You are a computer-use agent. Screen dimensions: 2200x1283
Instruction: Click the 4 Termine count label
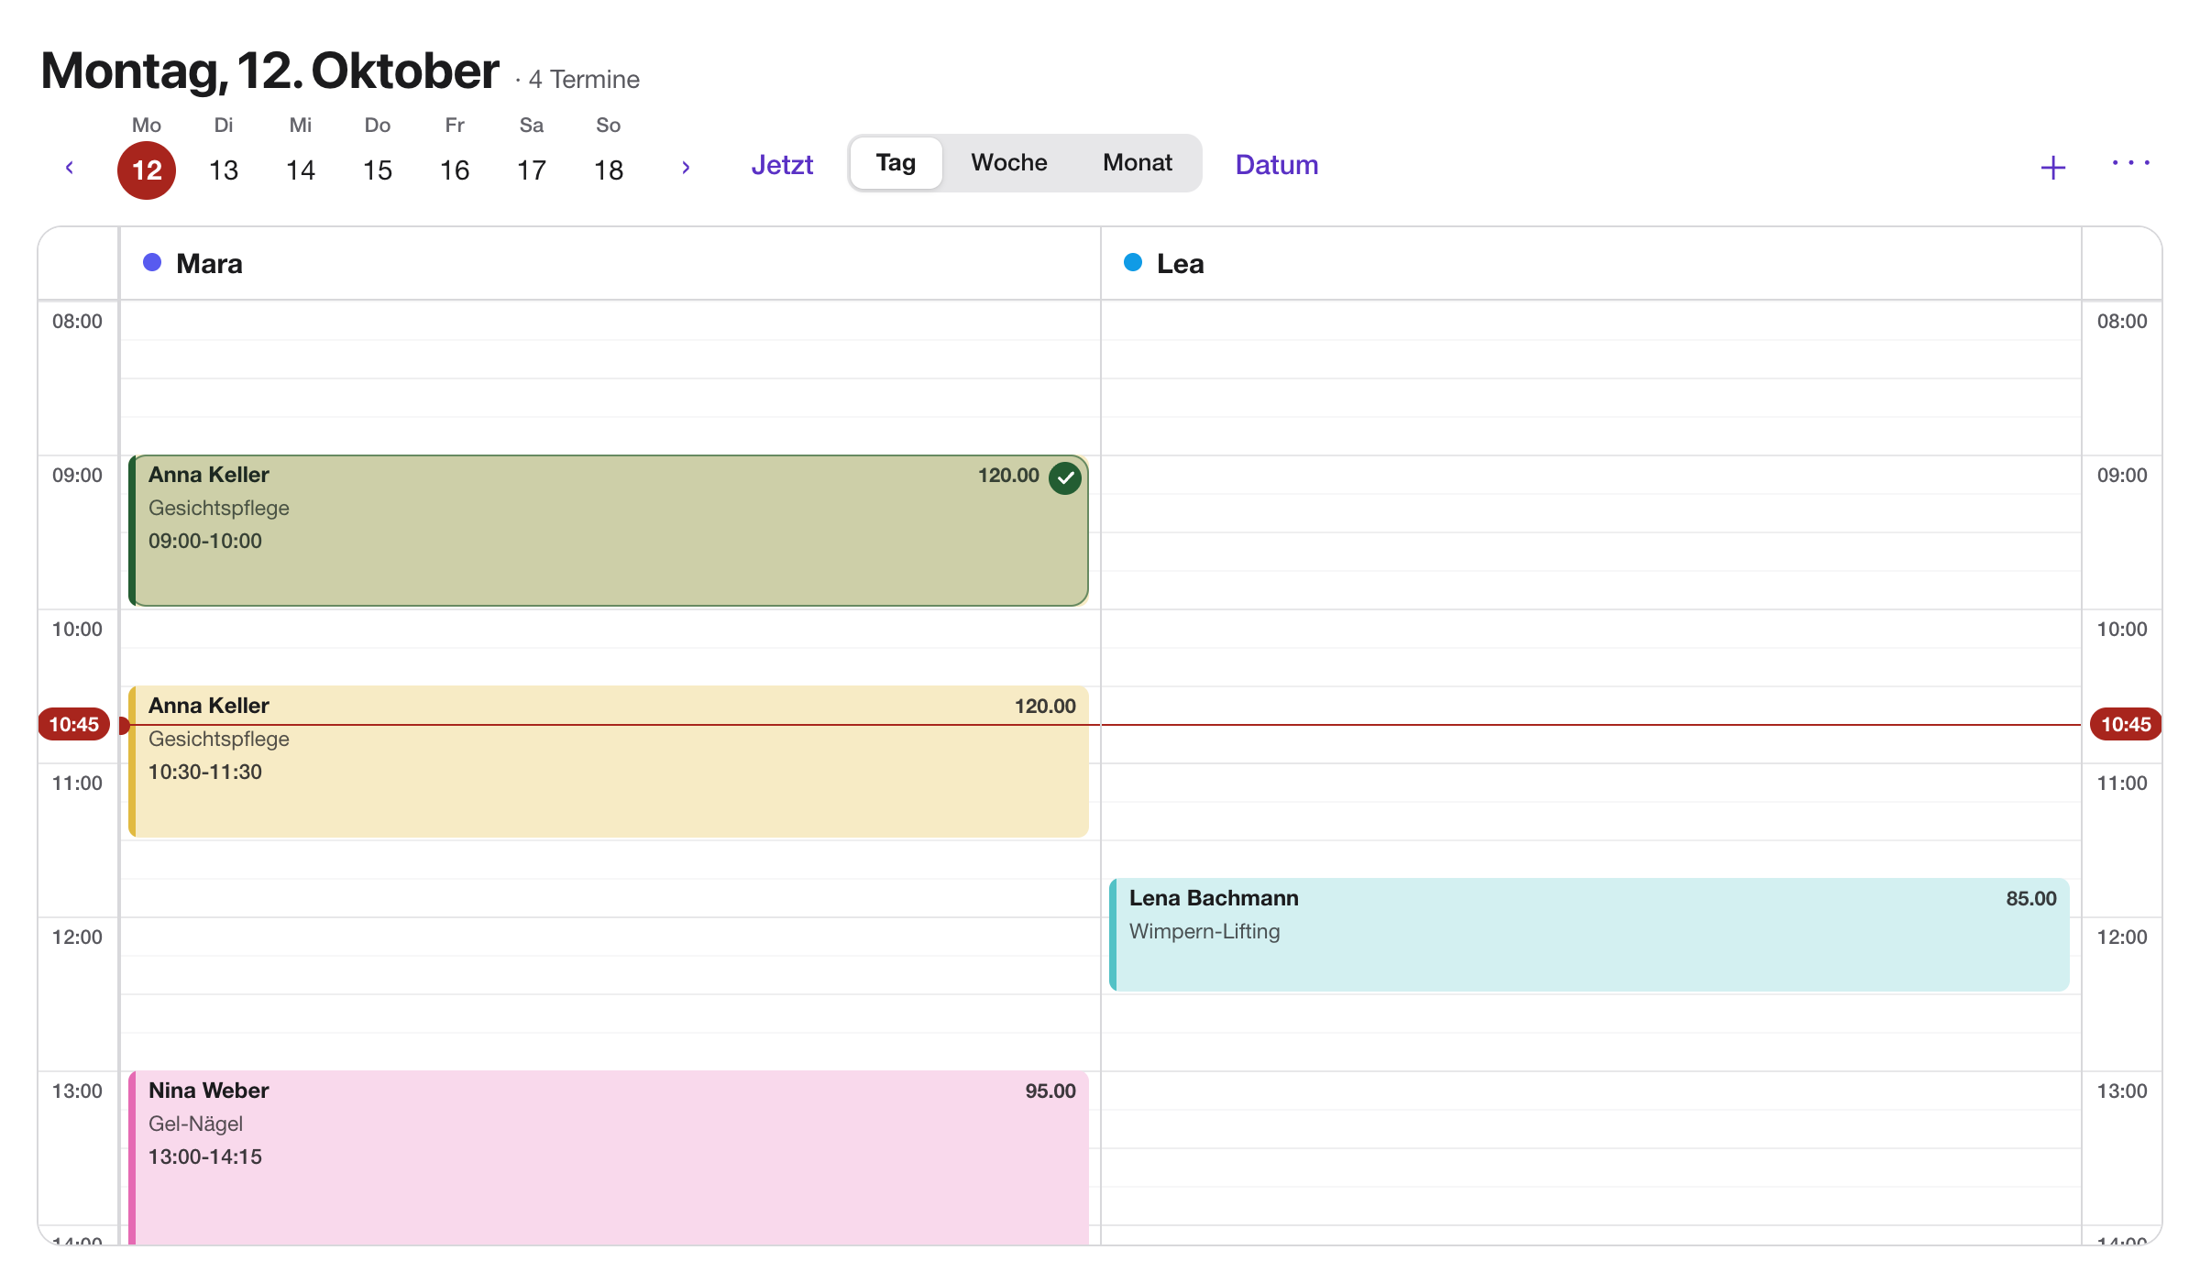coord(584,80)
